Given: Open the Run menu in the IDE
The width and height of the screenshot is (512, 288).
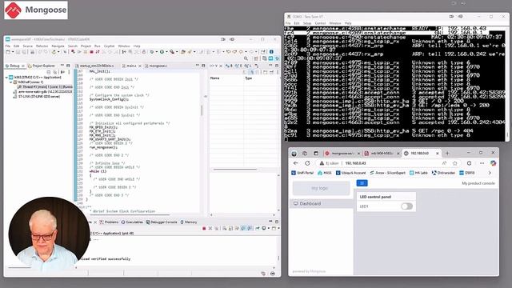Looking at the screenshot, I should point(98,46).
